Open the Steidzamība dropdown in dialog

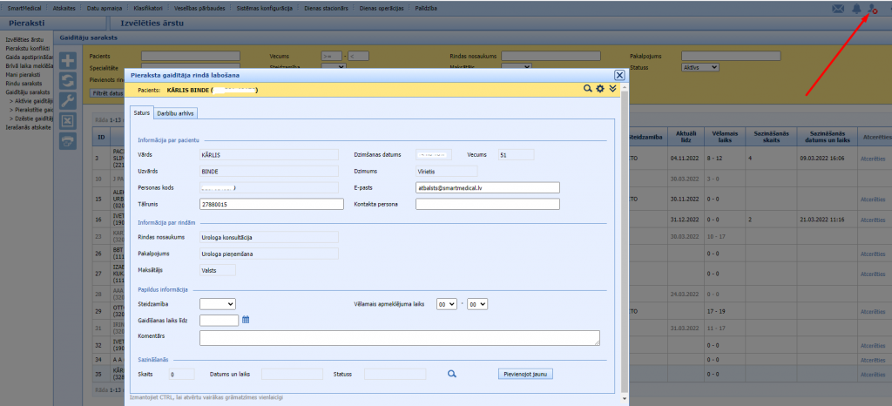pyautogui.click(x=217, y=303)
